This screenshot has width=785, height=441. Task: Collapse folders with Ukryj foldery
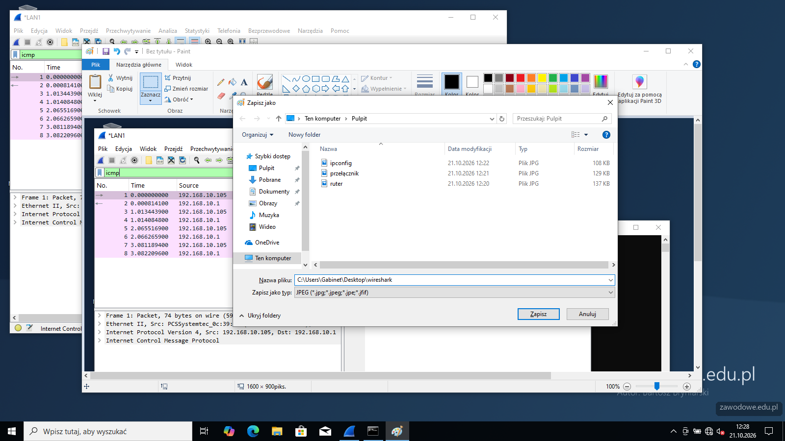260,316
